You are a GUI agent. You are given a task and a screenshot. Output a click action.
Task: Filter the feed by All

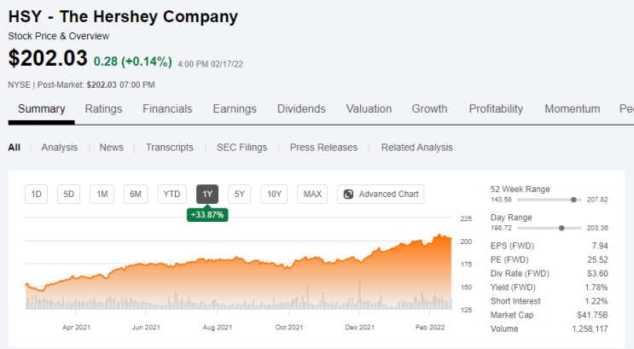pyautogui.click(x=15, y=148)
